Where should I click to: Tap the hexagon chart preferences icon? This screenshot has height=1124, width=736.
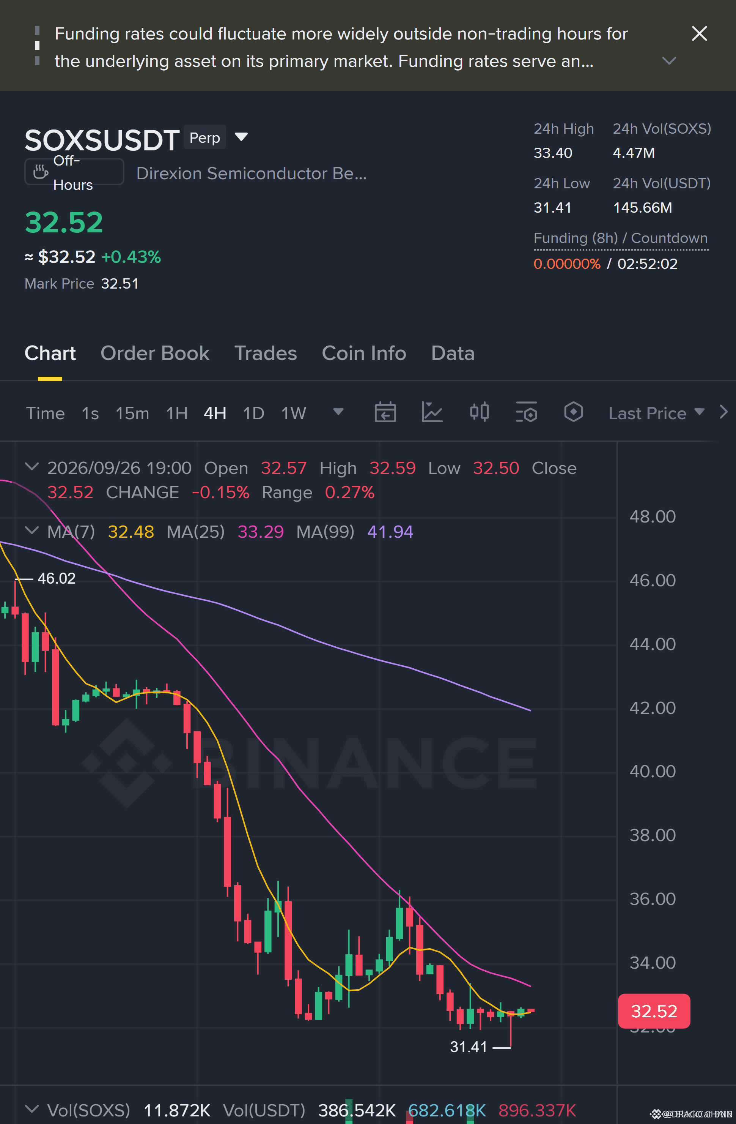[x=573, y=412]
